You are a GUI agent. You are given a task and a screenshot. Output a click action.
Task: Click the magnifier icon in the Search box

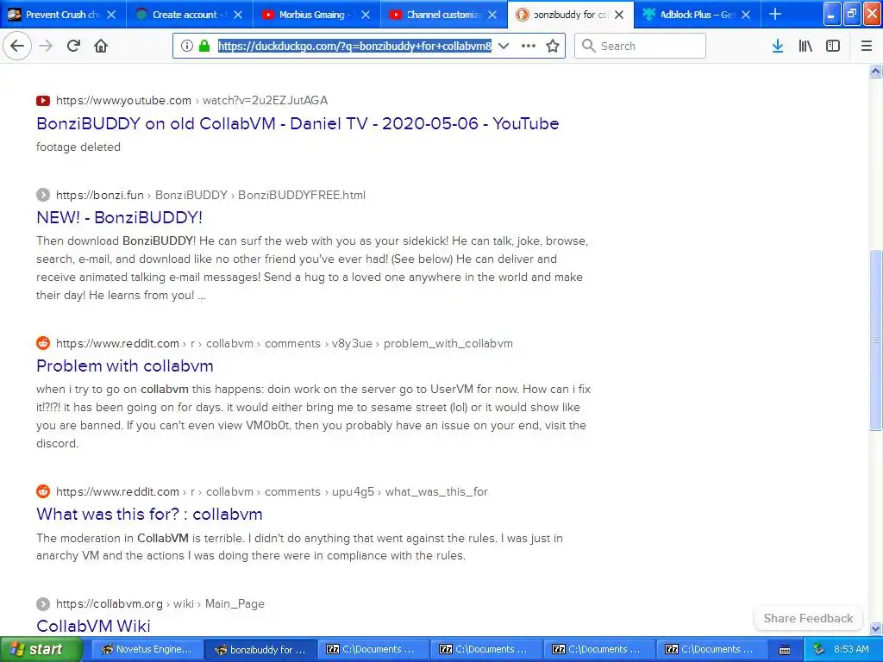click(588, 46)
